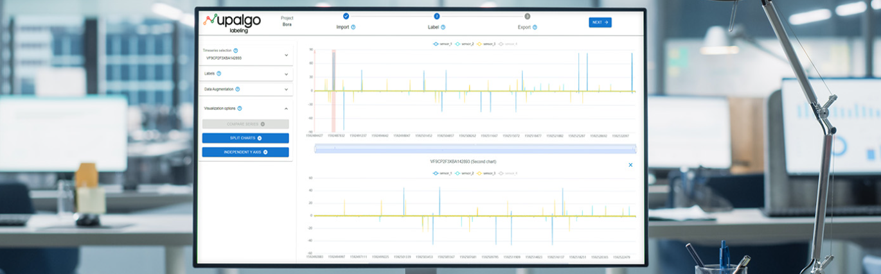Screen dimensions: 881x274
Task: Expand the Data Augmentation panel
Action: point(286,90)
